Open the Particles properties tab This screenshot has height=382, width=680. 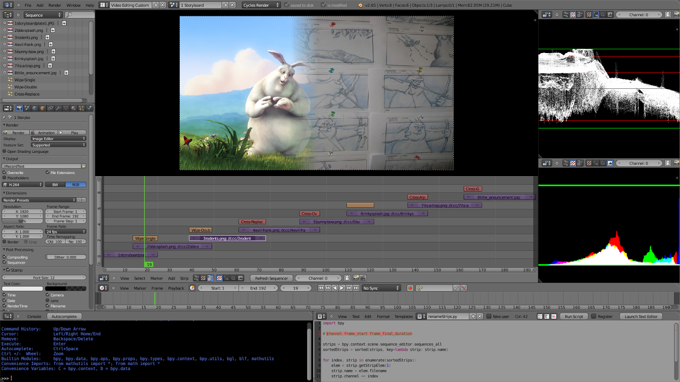pyautogui.click(x=82, y=108)
